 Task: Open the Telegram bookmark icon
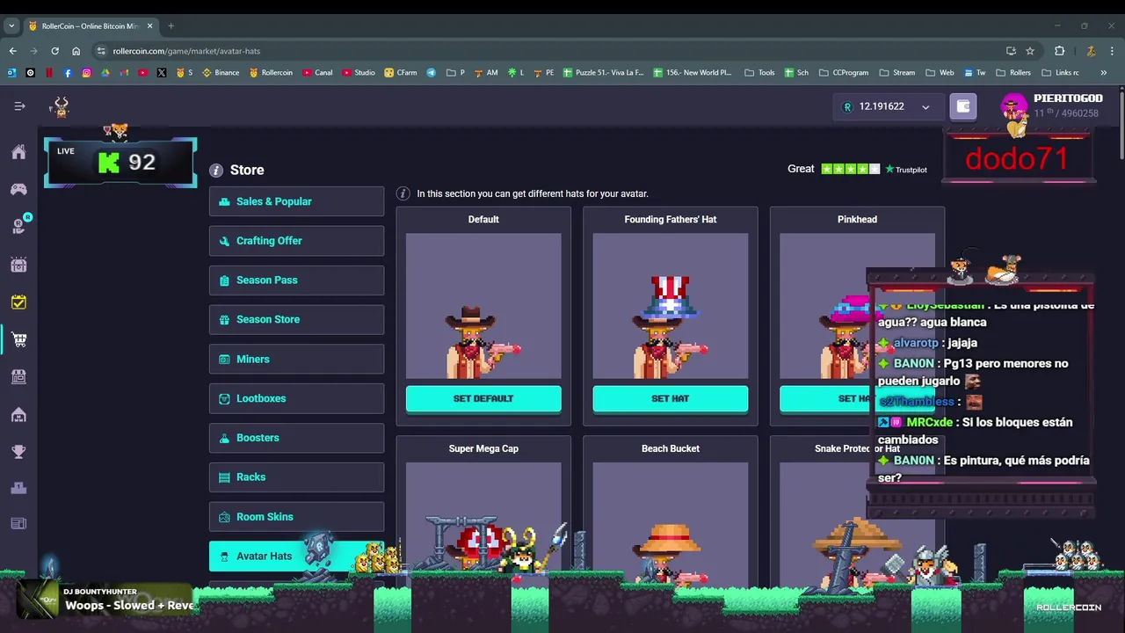[431, 73]
